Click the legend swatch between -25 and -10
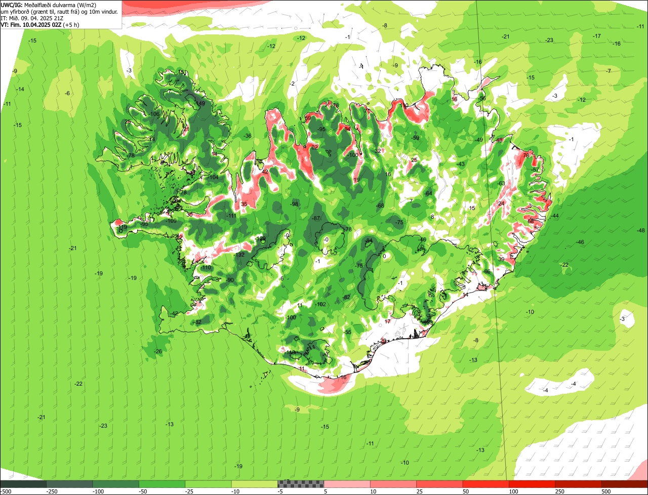The width and height of the screenshot is (648, 495). 209,484
